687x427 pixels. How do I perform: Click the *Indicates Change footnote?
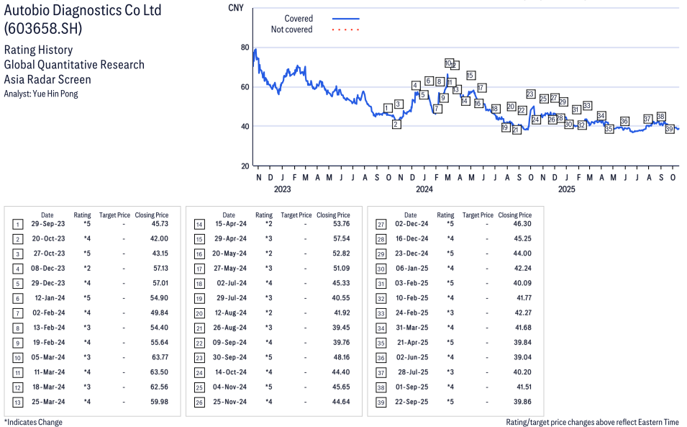pos(33,422)
